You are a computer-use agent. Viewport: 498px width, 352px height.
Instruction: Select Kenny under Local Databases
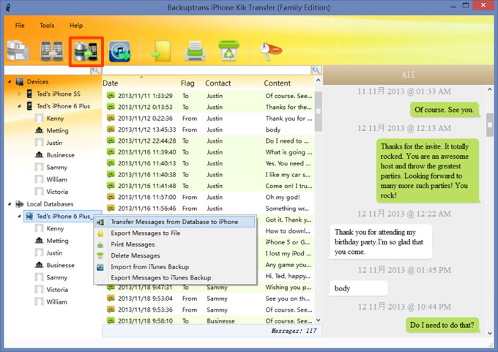[x=55, y=228]
